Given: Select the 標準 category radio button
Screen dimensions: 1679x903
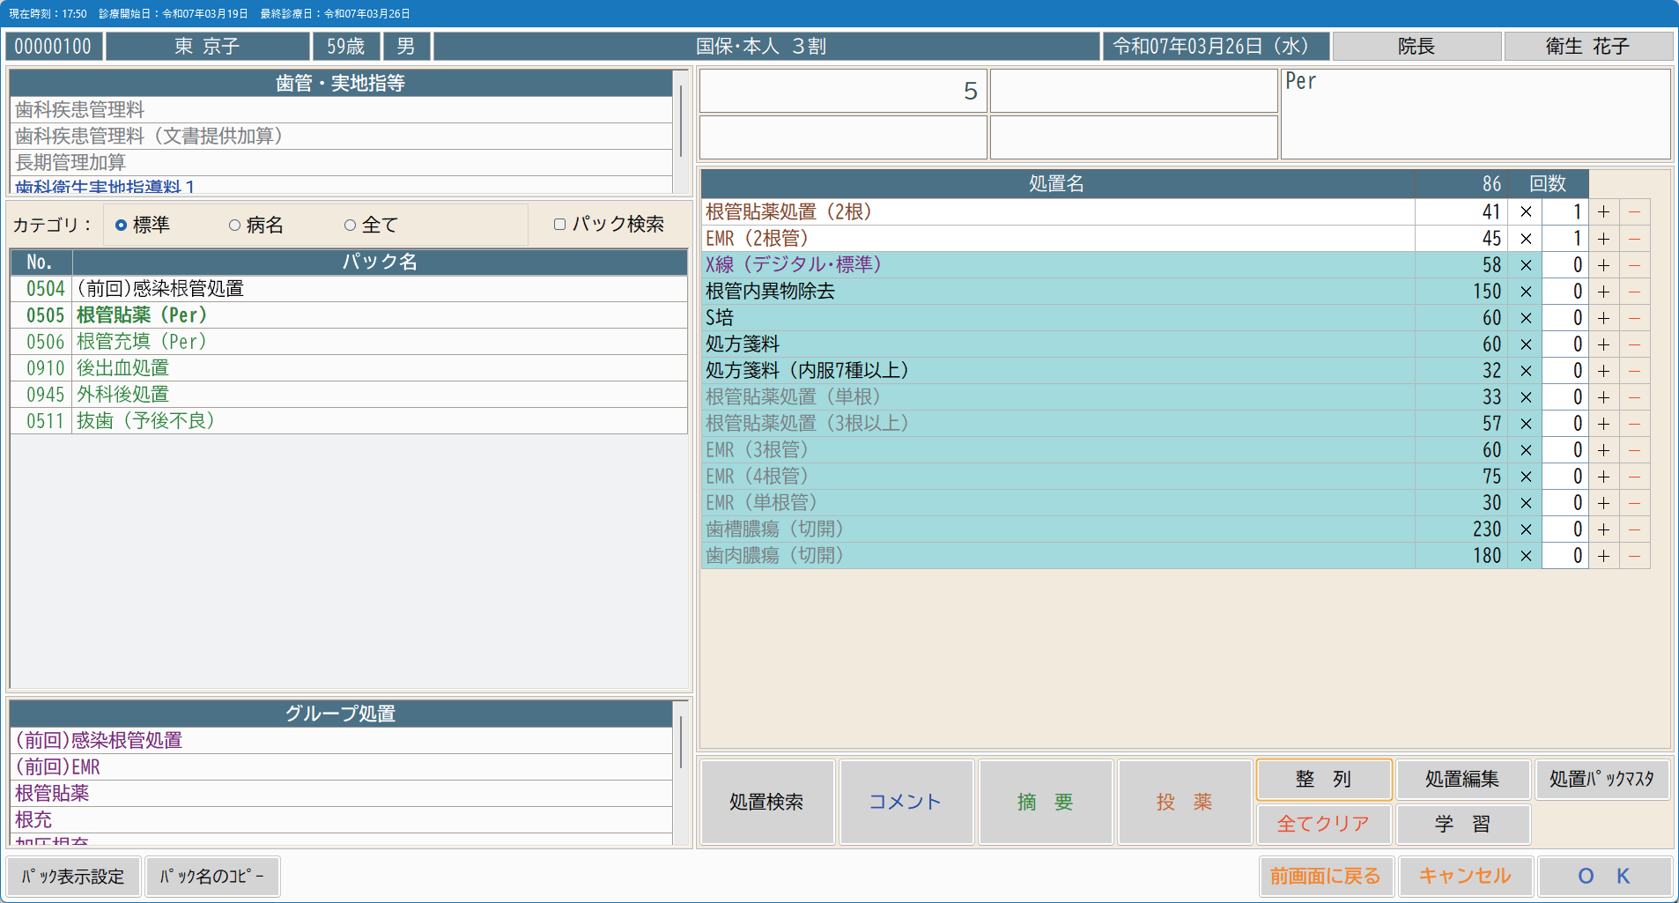Looking at the screenshot, I should (x=122, y=226).
